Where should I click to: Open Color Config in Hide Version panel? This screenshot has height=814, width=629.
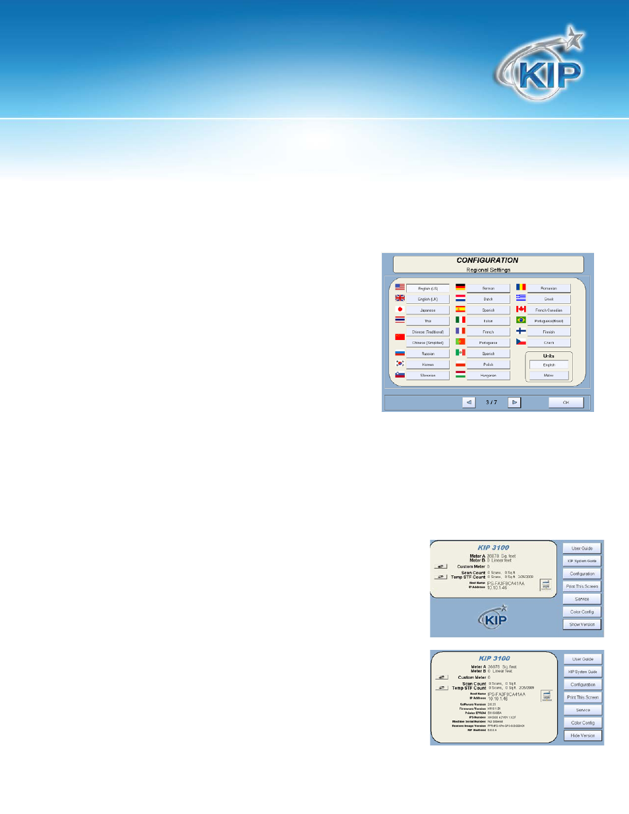click(583, 722)
